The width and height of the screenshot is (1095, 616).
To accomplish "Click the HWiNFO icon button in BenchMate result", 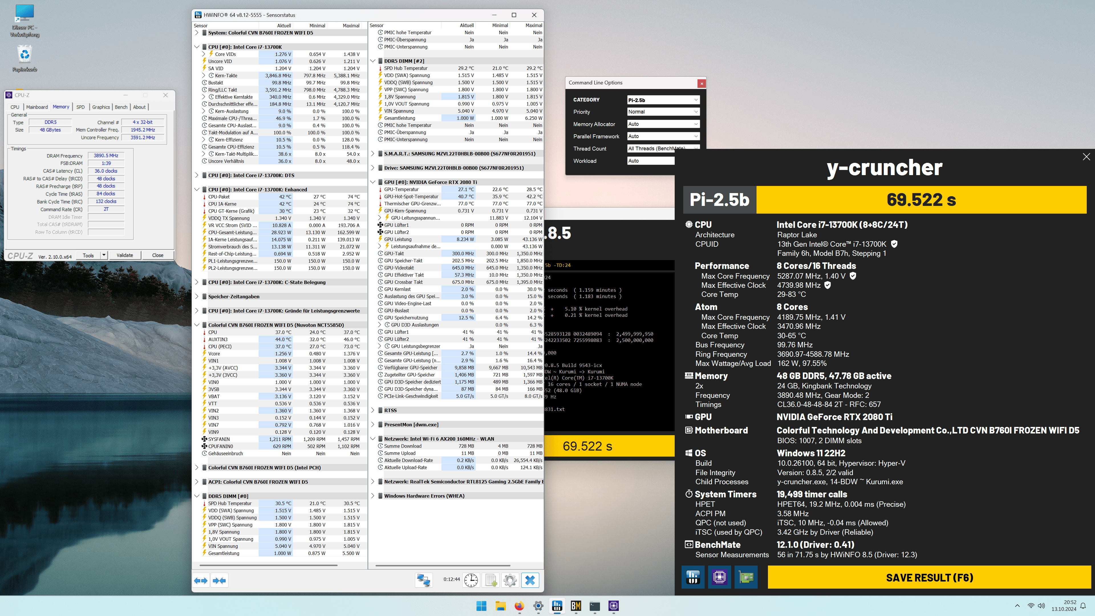I will tap(693, 577).
